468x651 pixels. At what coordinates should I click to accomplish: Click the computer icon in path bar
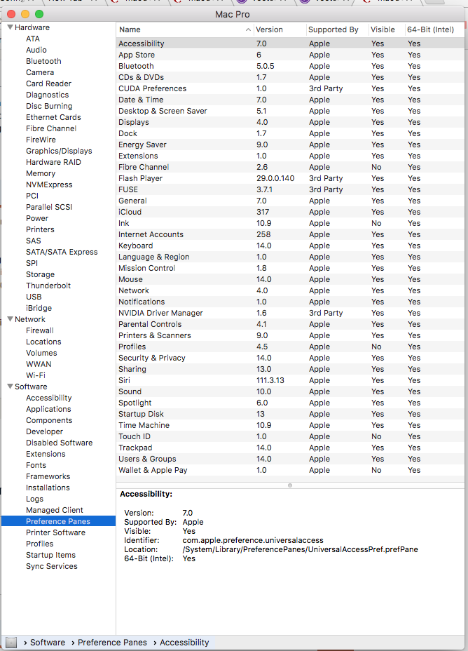click(x=11, y=643)
